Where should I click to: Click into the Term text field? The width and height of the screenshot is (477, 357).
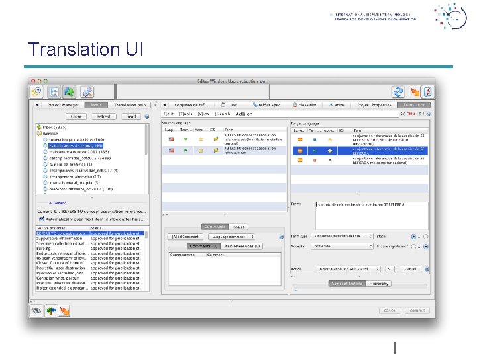tap(372, 216)
